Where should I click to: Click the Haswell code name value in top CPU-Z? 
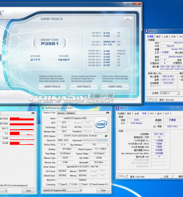[x=170, y=46]
